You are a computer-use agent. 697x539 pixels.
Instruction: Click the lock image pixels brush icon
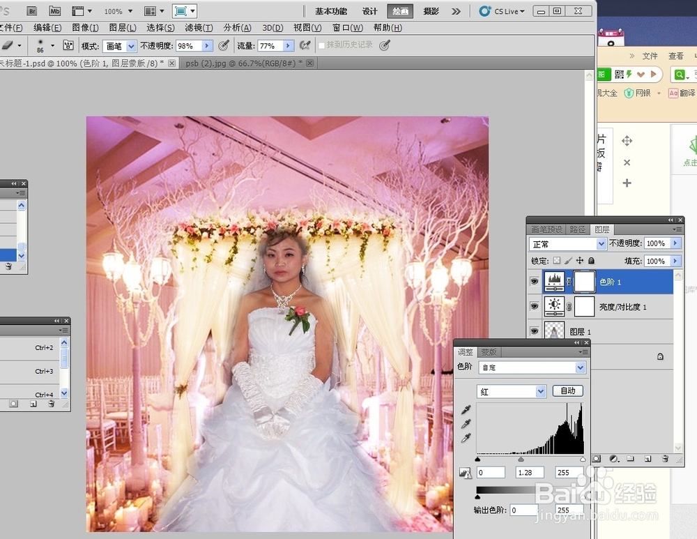pyautogui.click(x=568, y=261)
